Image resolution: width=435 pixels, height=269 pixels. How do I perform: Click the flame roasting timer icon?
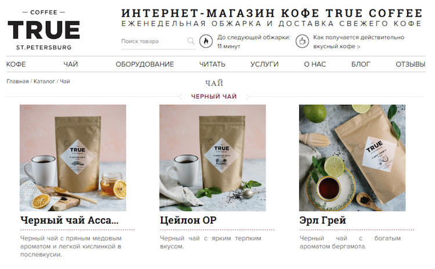pos(206,41)
